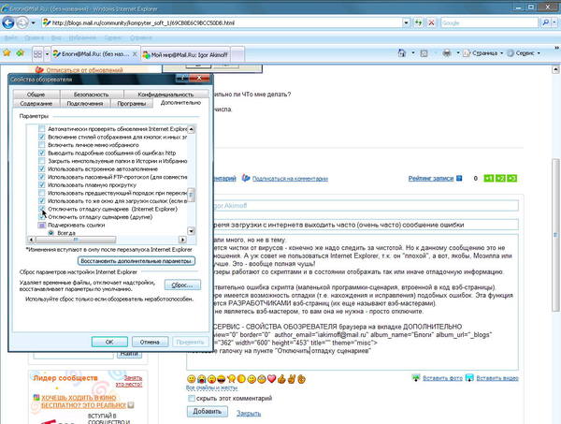Open a new tab with the blank tab button
Screen dimensions: 561x424
click(x=239, y=55)
